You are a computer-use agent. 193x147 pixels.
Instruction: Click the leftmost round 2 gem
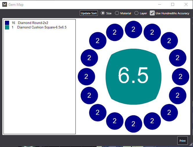click(86, 77)
